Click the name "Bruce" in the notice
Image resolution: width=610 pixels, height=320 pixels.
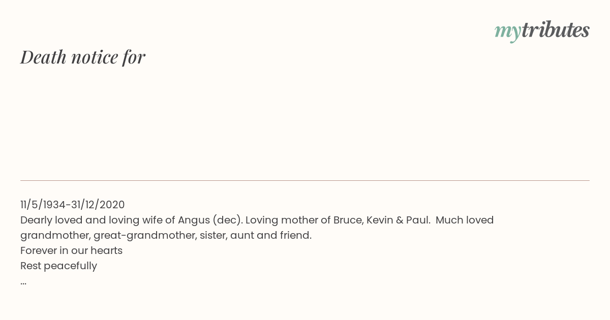[348, 220]
